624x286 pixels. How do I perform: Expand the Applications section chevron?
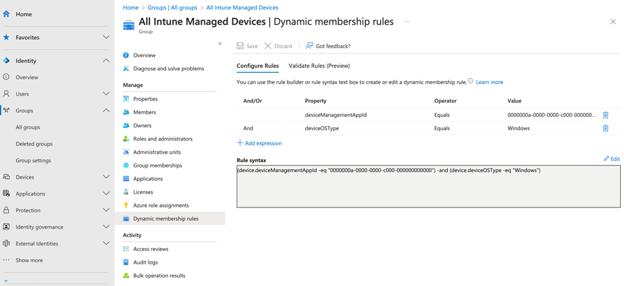click(106, 193)
